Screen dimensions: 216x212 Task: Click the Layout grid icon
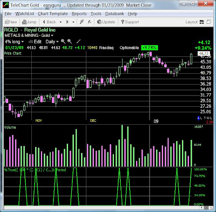click(202, 22)
